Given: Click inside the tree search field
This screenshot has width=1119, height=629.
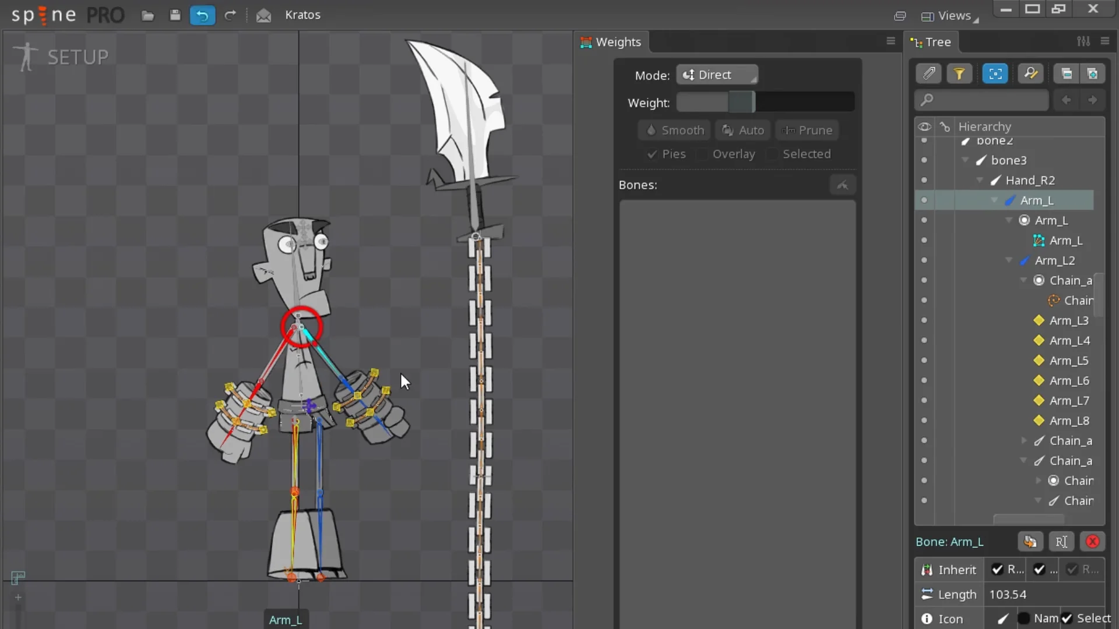Looking at the screenshot, I should coord(985,100).
